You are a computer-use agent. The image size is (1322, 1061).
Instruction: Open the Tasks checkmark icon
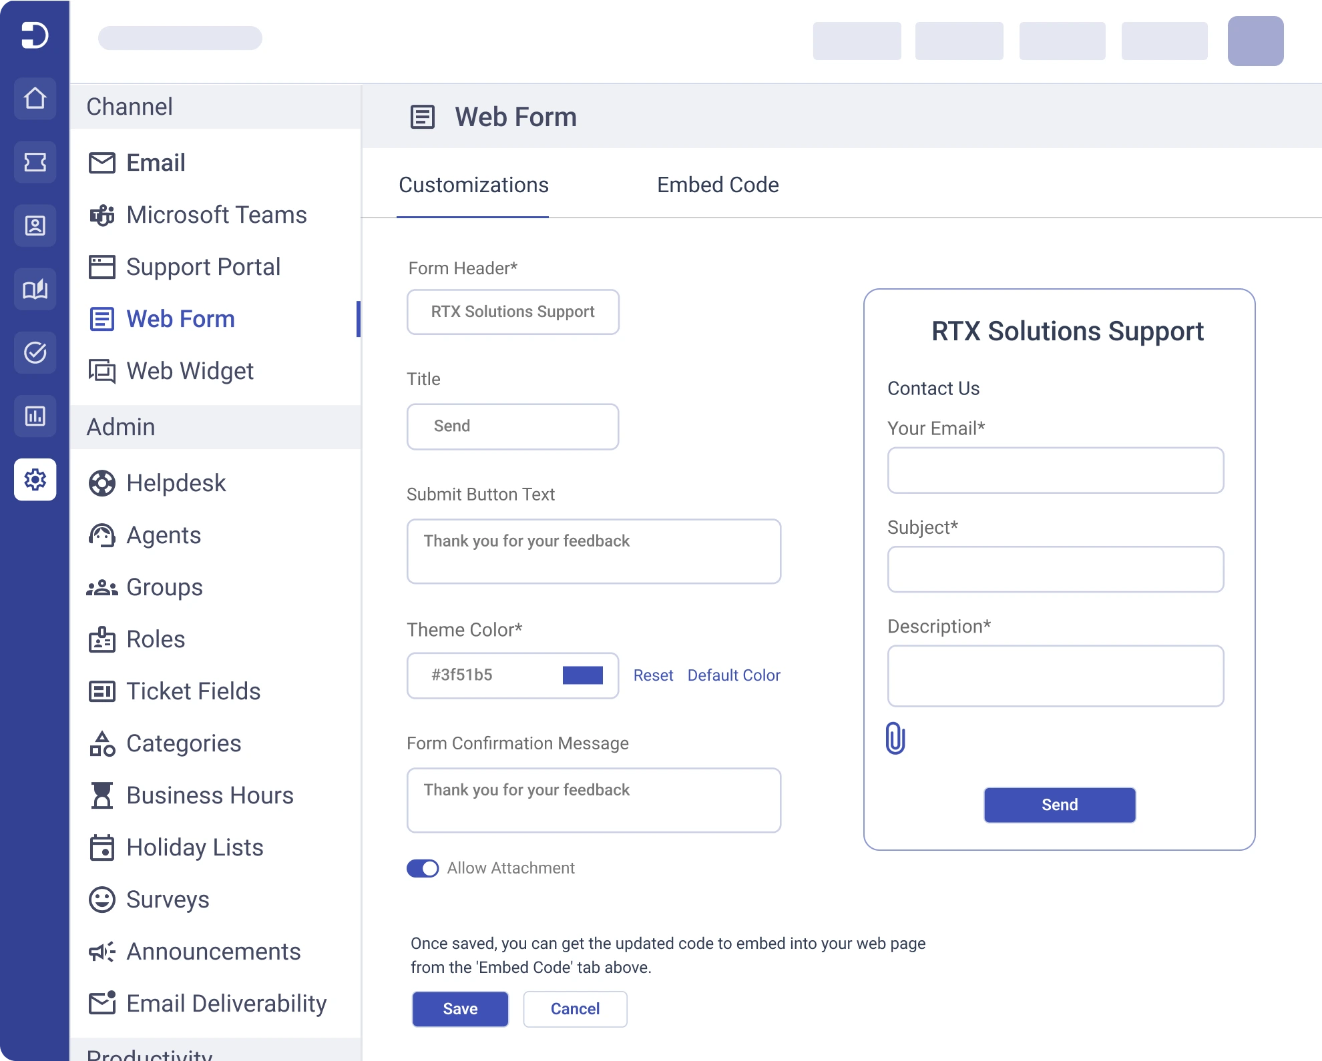(x=35, y=352)
